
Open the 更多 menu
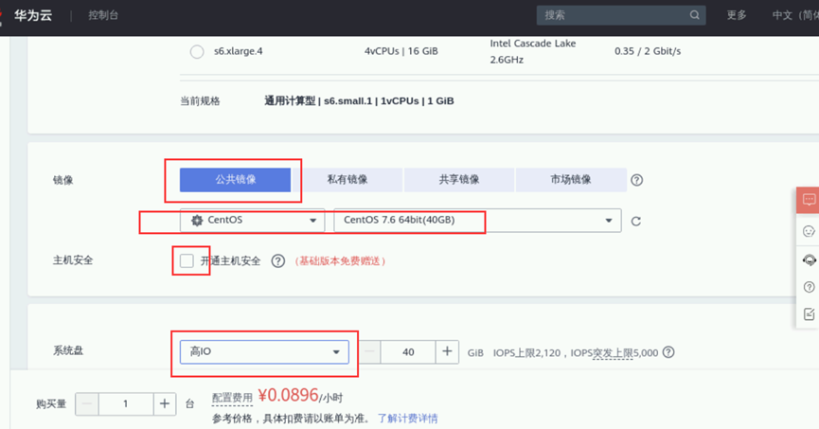[x=737, y=15]
